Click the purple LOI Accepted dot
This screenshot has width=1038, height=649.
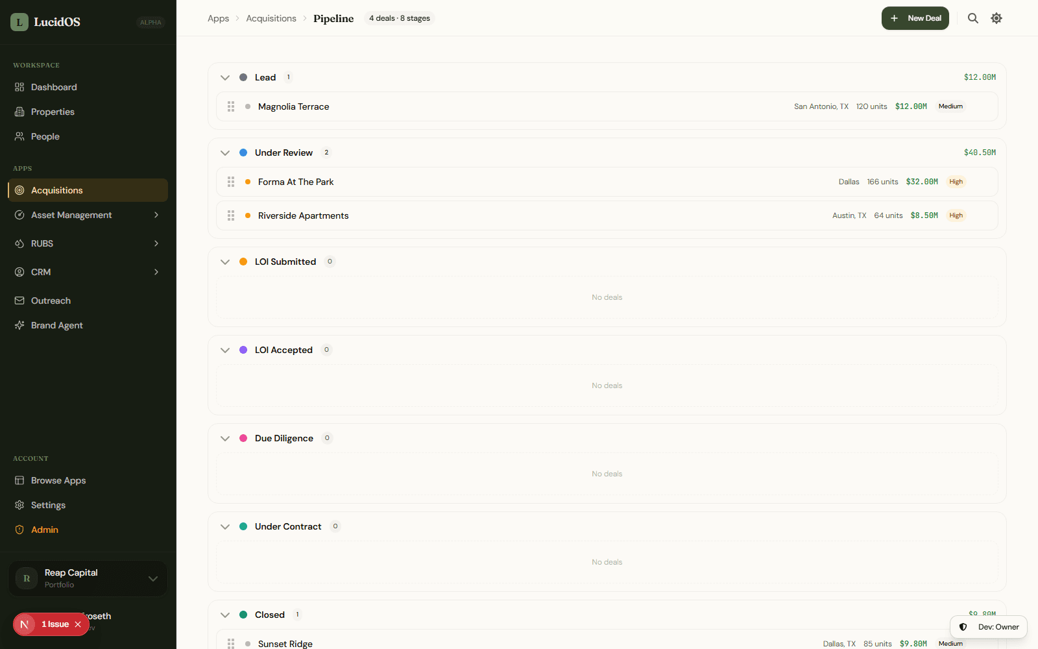click(x=243, y=350)
